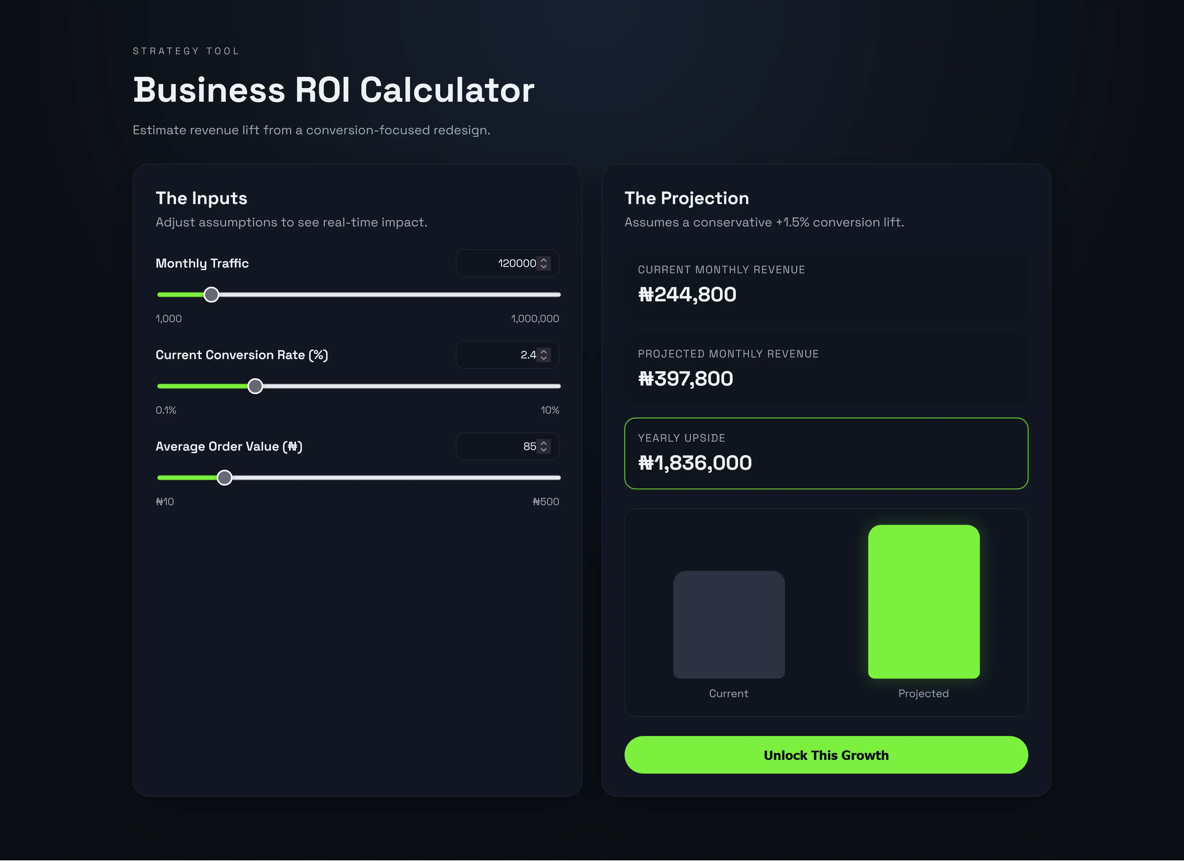This screenshot has height=861, width=1184.
Task: Increase Monthly Traffic with its stepper up arrow
Action: pos(544,260)
